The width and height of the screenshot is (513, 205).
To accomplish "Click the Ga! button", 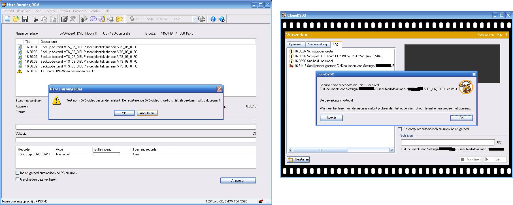I will coord(495,159).
